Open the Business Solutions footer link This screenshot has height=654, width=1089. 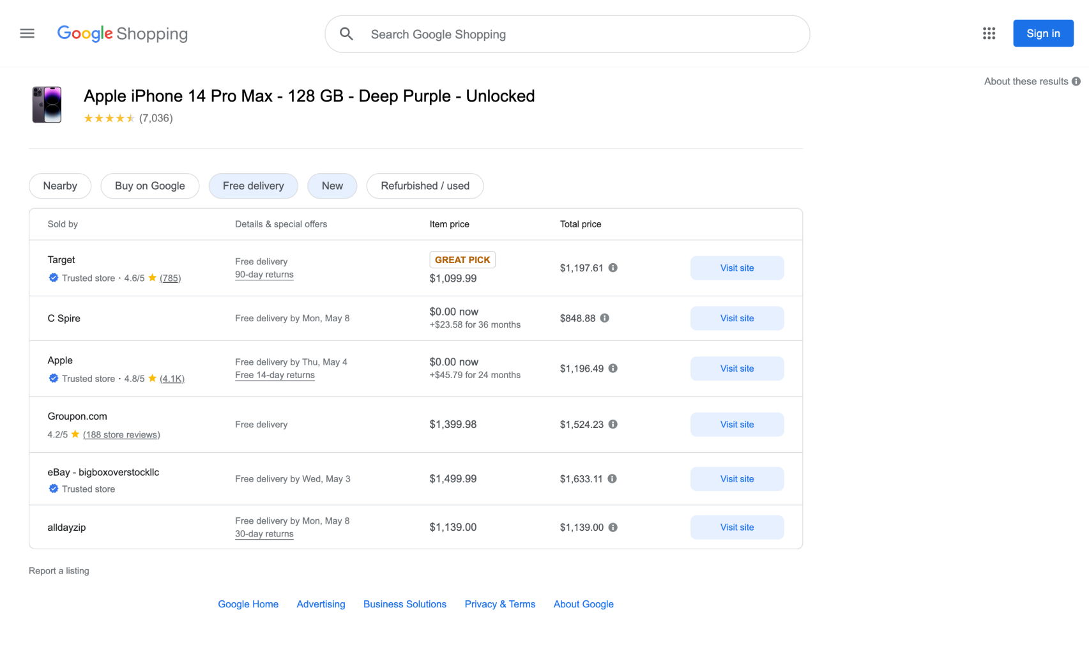(405, 604)
